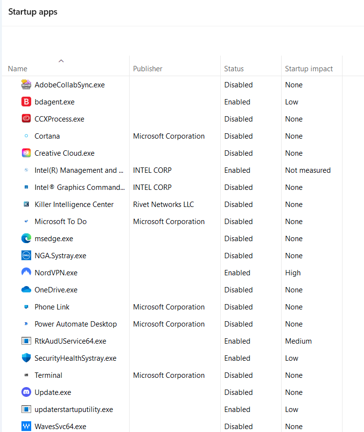Click the Enabled status of NordVPN.exe
The width and height of the screenshot is (364, 432).
(x=237, y=273)
